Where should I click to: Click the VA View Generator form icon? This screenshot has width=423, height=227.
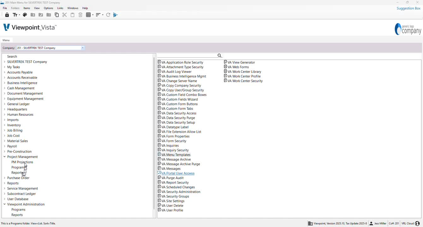click(x=225, y=62)
